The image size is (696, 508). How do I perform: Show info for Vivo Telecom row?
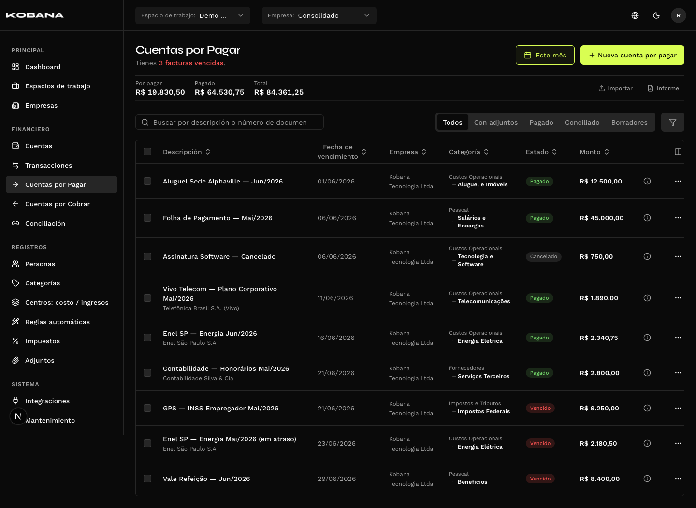(x=647, y=298)
